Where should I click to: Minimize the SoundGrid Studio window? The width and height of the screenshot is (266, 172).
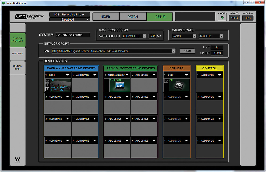[246, 2]
